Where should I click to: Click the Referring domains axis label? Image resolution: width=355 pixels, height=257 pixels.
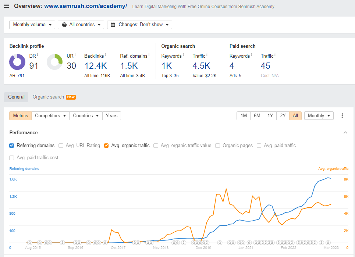click(24, 168)
